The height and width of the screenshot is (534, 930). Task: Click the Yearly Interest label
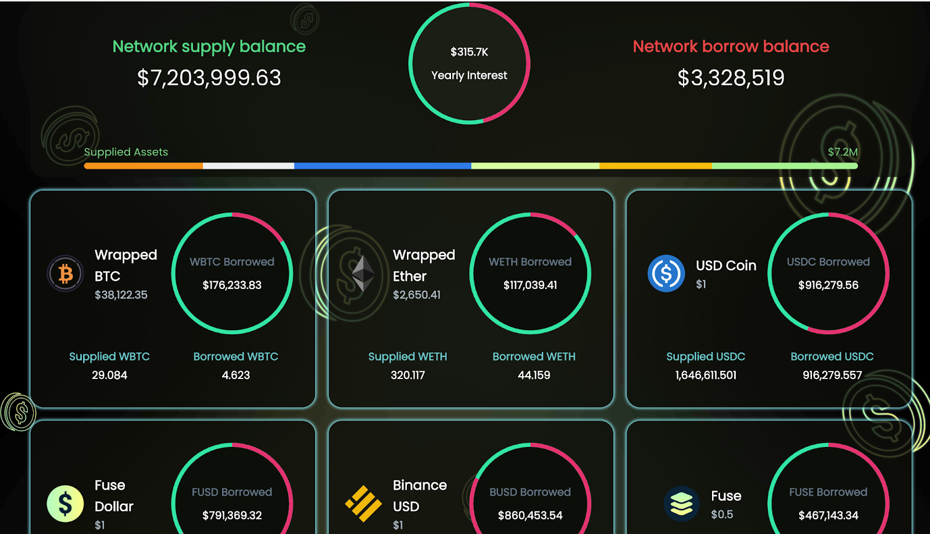469,75
